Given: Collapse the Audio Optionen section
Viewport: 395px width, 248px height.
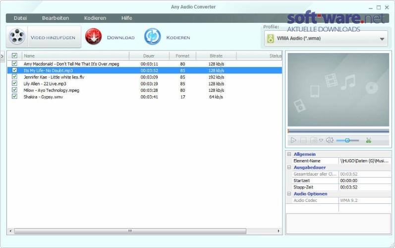Looking at the screenshot, I should (x=289, y=193).
